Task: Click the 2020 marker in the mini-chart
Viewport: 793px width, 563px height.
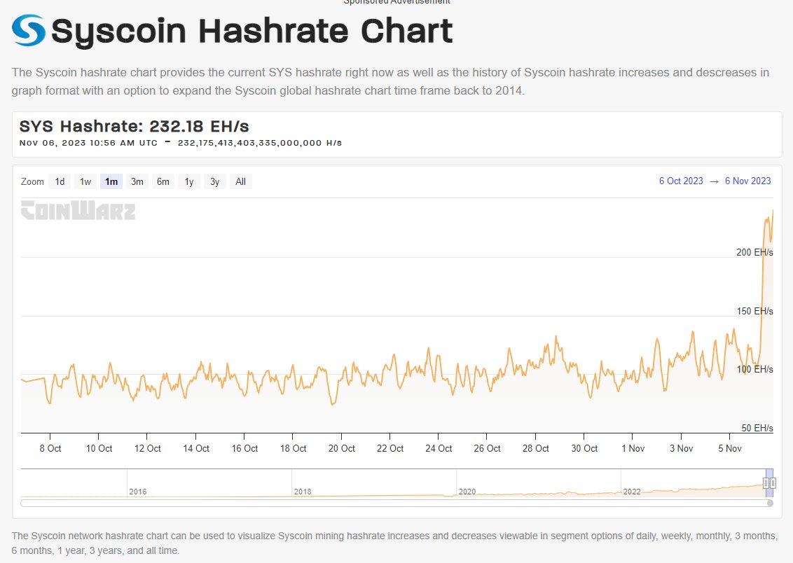Action: point(466,492)
